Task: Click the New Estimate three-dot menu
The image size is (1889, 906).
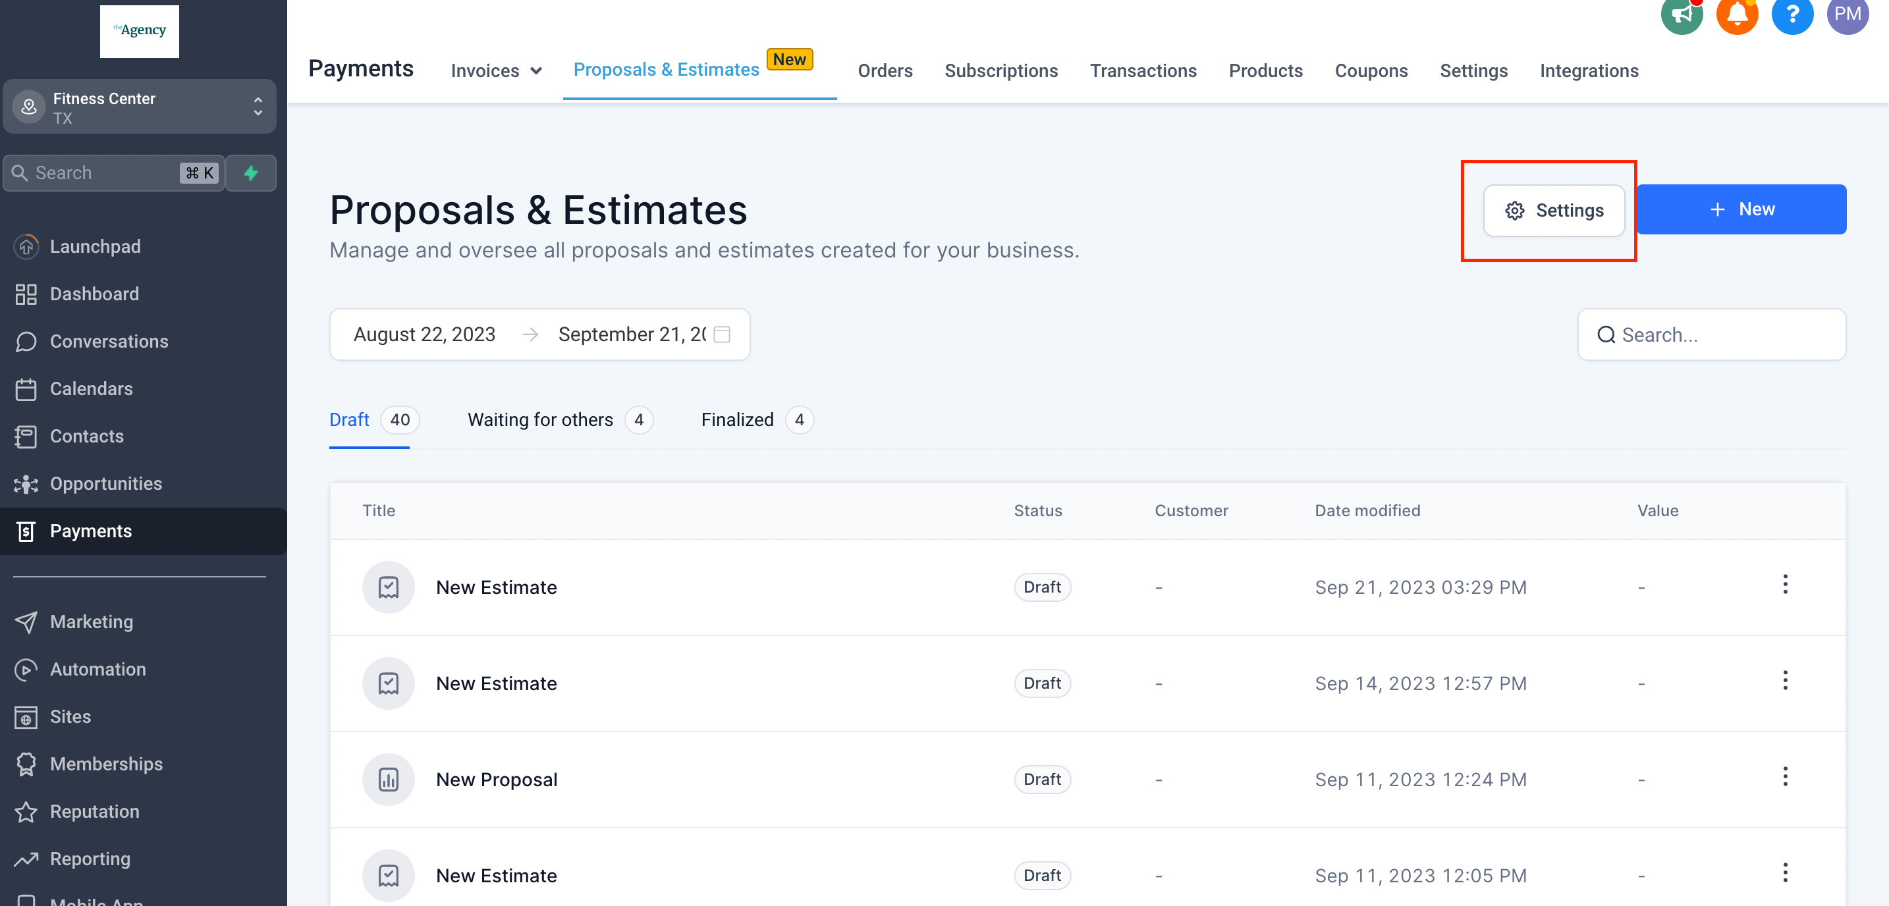Action: click(x=1787, y=587)
